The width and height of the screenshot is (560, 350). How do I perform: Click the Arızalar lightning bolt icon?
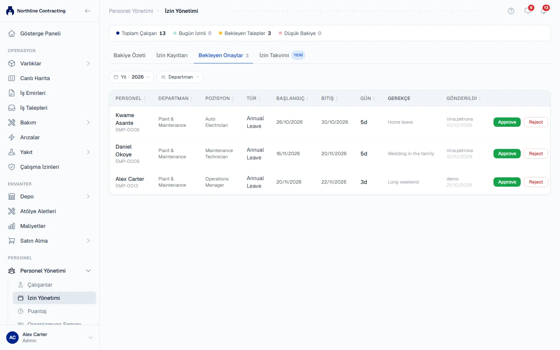pyautogui.click(x=12, y=137)
